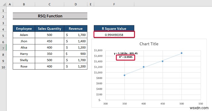212x111 pixels.
Task: Select the chart data point at 450
Action: (x=163, y=61)
